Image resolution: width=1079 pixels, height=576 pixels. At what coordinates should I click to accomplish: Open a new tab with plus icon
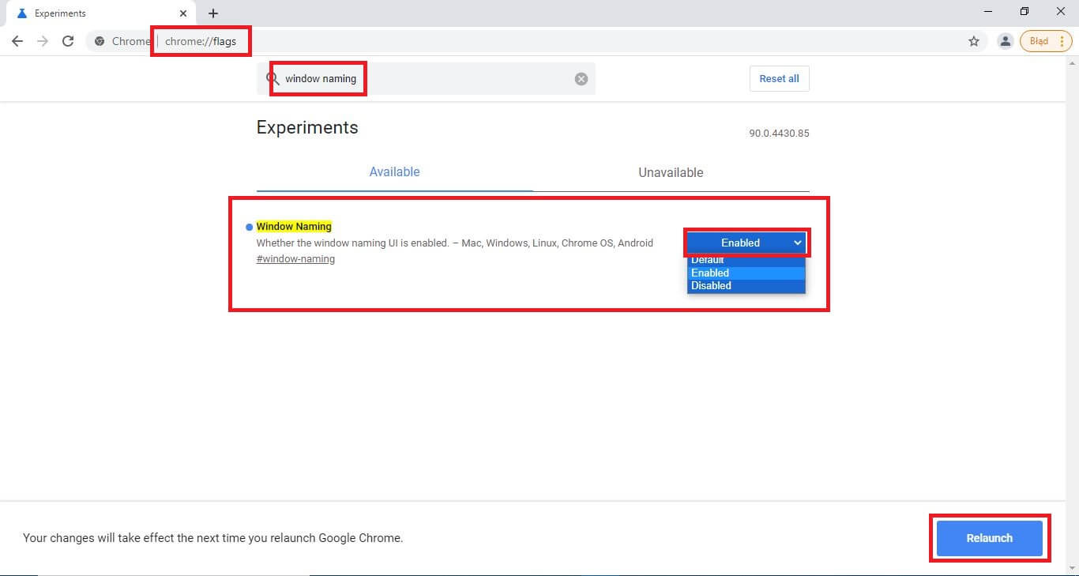pyautogui.click(x=213, y=13)
